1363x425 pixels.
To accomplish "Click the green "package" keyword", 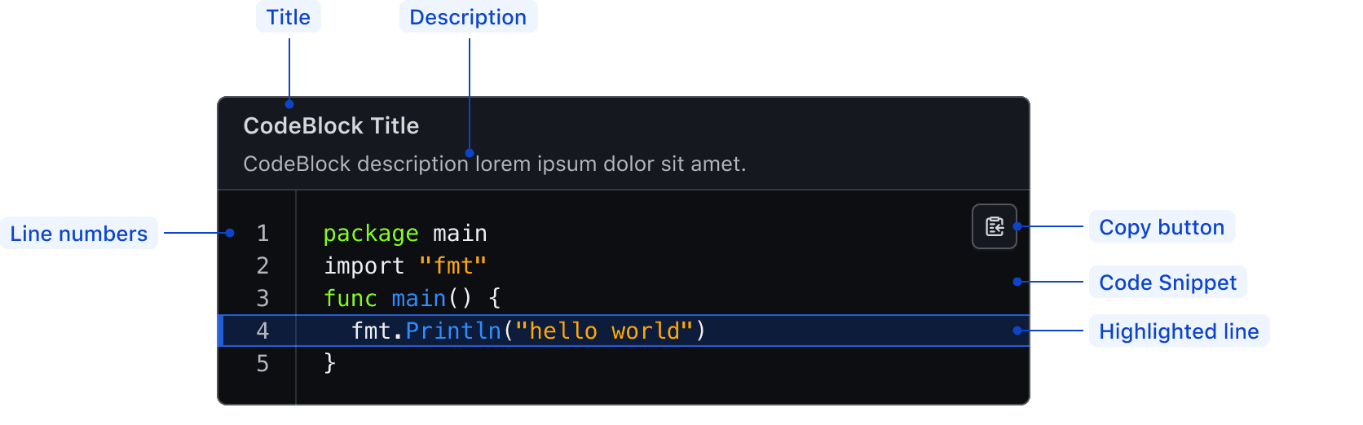I will tap(371, 234).
